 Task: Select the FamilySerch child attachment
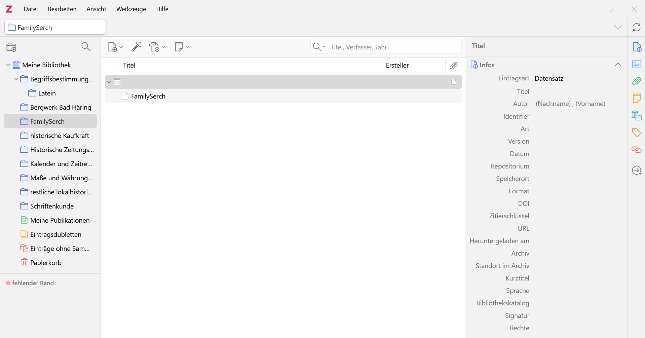pyautogui.click(x=283, y=96)
